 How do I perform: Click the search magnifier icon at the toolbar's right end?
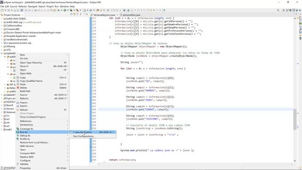click(x=278, y=10)
